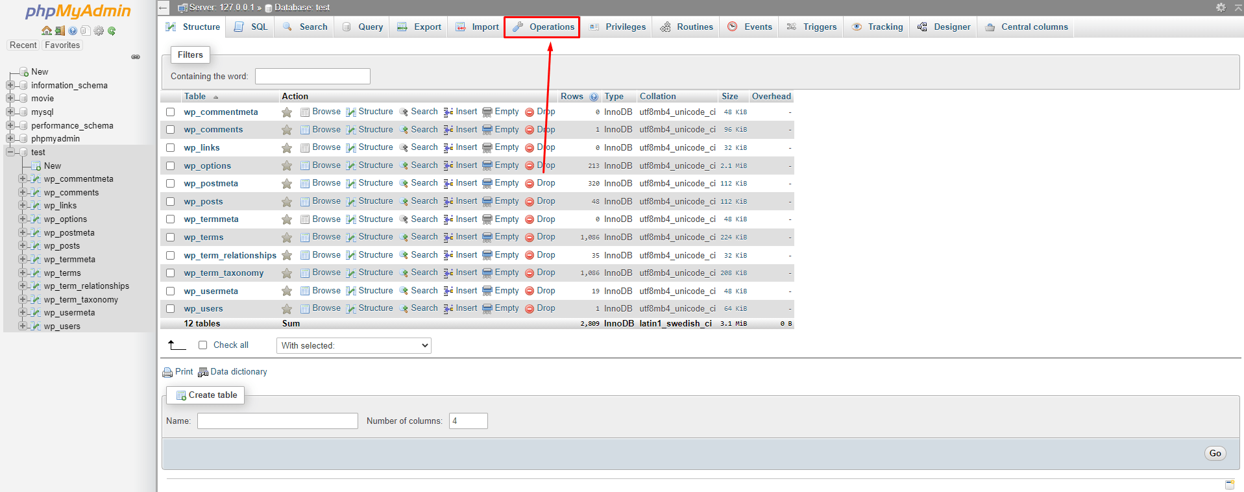Tick the wp_users row checkbox
This screenshot has width=1244, height=492.
tap(171, 309)
